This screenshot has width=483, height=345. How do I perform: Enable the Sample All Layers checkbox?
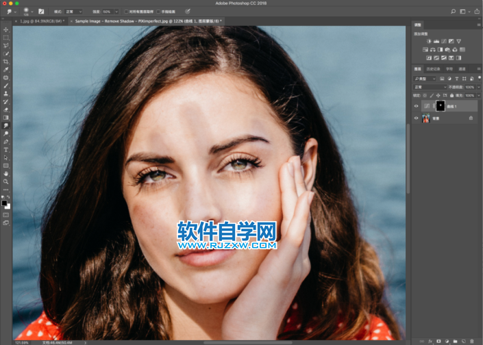pos(126,12)
